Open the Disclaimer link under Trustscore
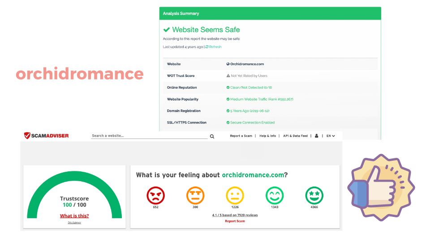This screenshot has height=241, width=430. pyautogui.click(x=74, y=222)
